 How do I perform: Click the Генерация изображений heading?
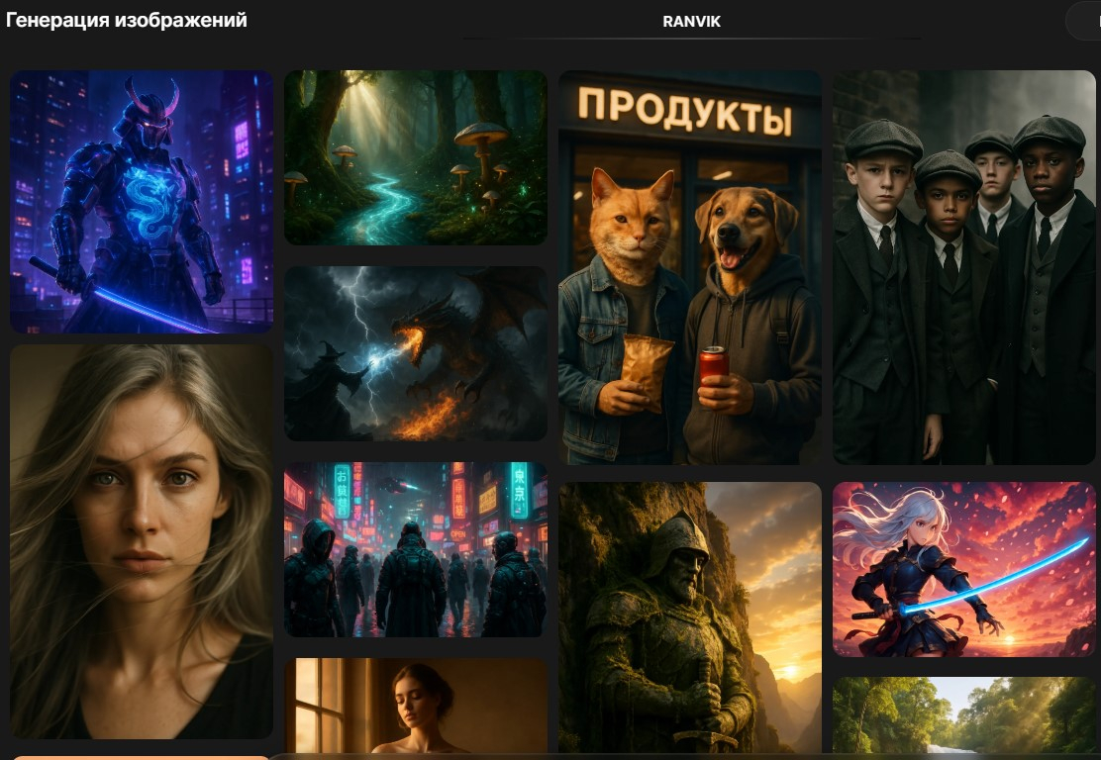click(127, 20)
